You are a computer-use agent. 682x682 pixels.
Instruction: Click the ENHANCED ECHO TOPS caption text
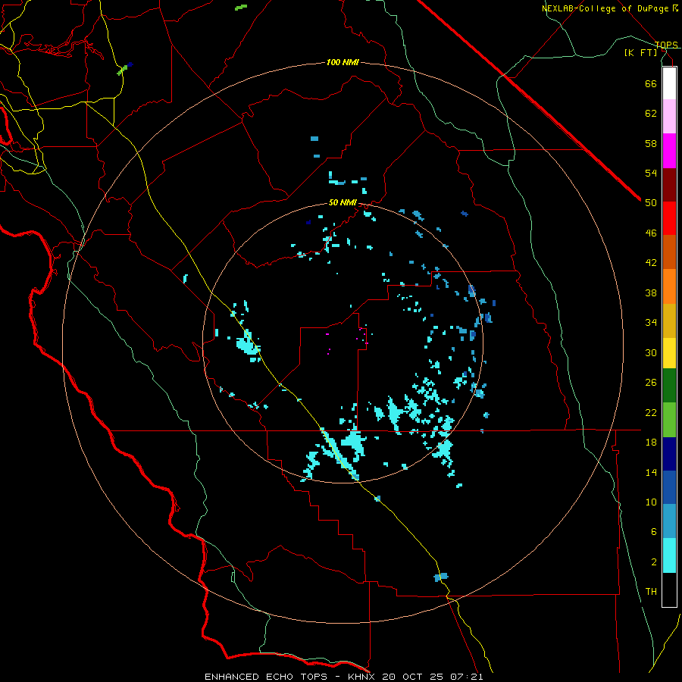pyautogui.click(x=266, y=677)
